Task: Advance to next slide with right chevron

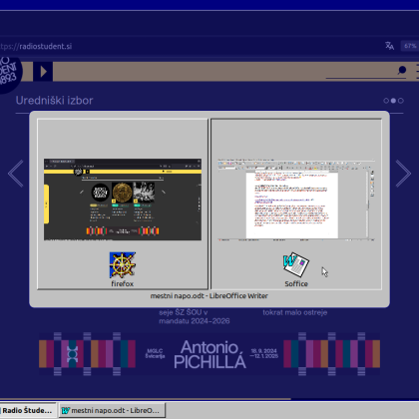Action: point(403,174)
